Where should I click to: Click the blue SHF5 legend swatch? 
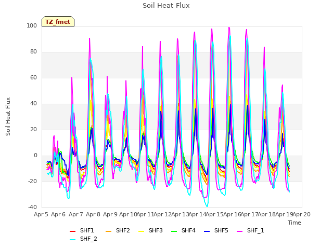207,231
